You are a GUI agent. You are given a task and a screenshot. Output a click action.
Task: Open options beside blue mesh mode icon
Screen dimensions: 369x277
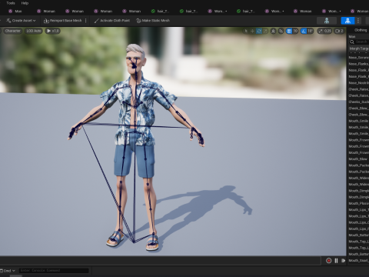pyautogui.click(x=358, y=21)
